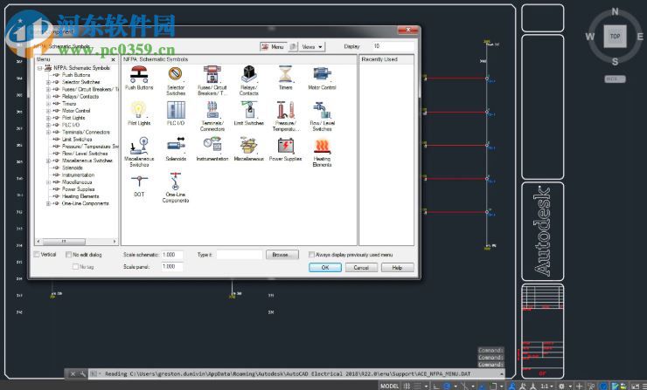647x390 pixels.
Task: Choose the Push Buttons symbol icon in the grid
Action: point(139,74)
